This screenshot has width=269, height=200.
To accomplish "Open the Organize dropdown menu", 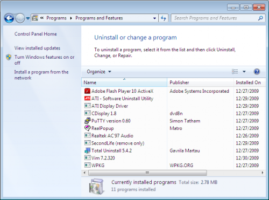I will 99,72.
